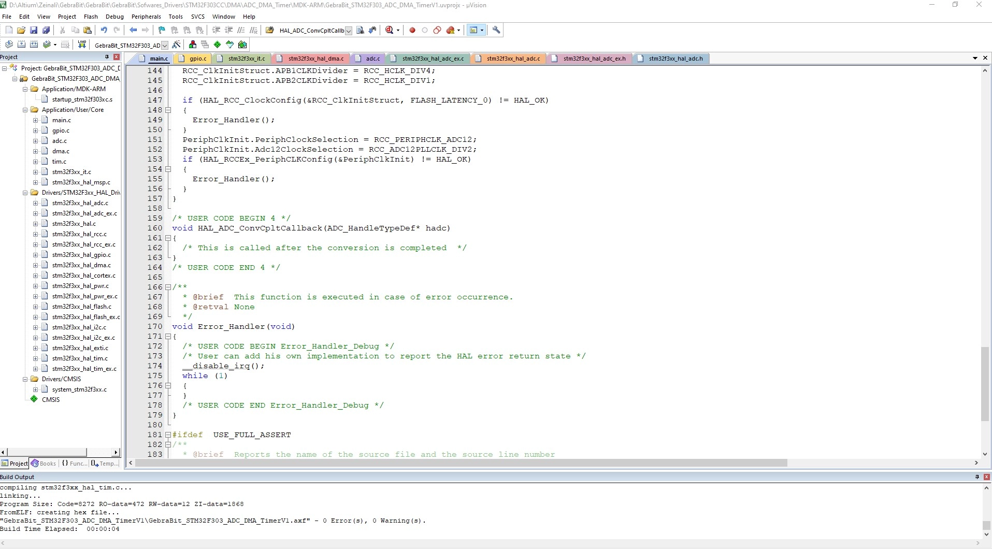Open the SVCS menu
The width and height of the screenshot is (992, 549).
tap(197, 17)
